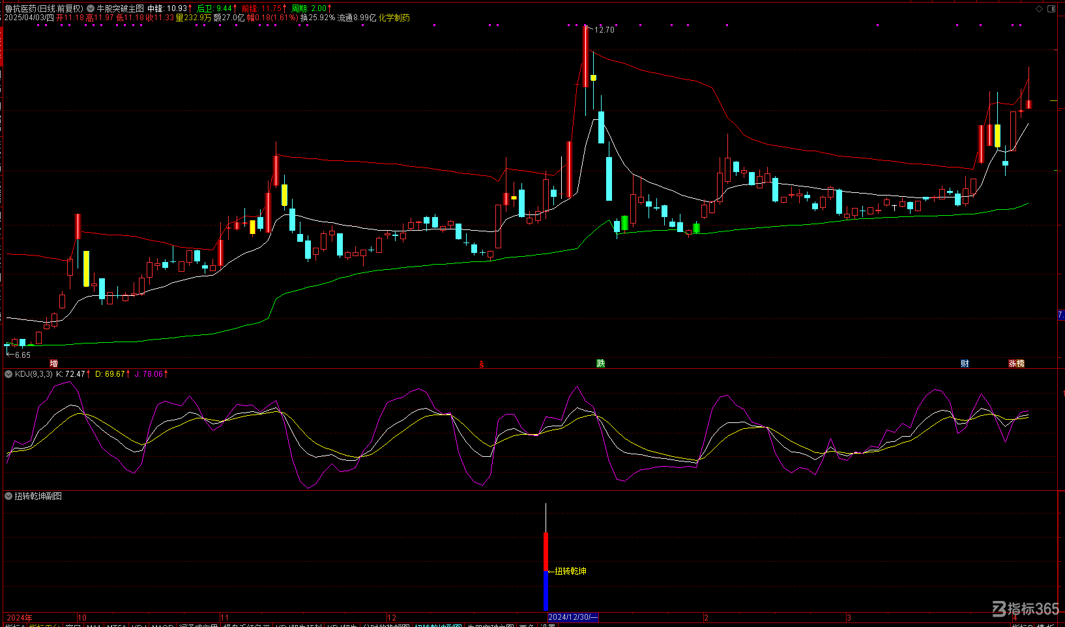The width and height of the screenshot is (1065, 627).
Task: Open the 更多 bottom tab
Action: [x=527, y=626]
